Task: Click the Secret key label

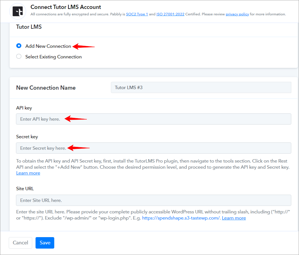Action: [x=27, y=137]
